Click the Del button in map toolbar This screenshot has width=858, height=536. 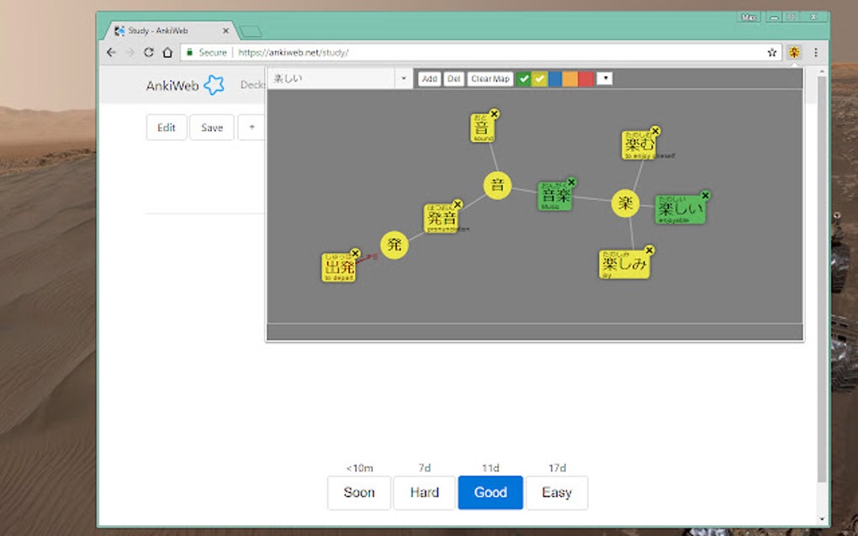coord(453,79)
